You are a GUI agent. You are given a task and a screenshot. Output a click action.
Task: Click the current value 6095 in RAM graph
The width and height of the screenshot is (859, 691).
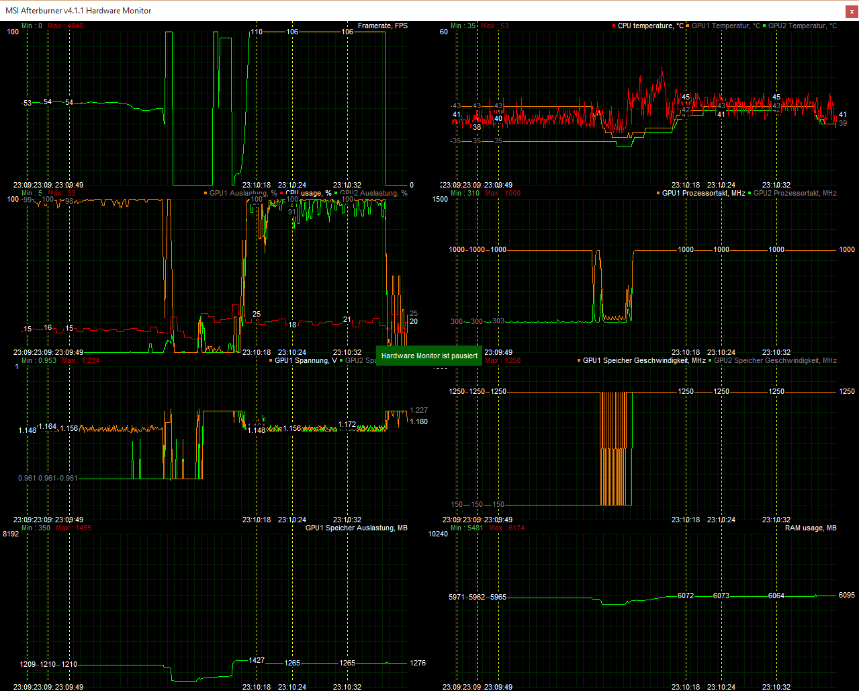pos(847,595)
